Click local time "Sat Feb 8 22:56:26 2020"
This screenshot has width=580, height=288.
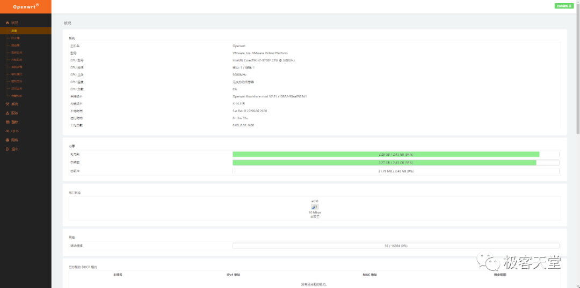(250, 111)
